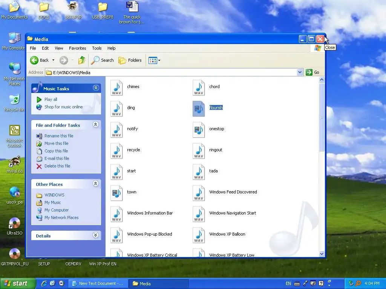This screenshot has height=289, width=386.
Task: Click the Forward arrow toolbar icon
Action: [64, 60]
